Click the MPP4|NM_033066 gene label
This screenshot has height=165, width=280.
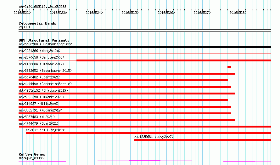[x=32, y=158]
